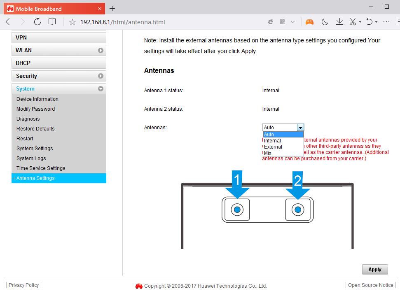Click the QR code icon in address bar
Viewport: 400px width, 291px height.
point(283,22)
